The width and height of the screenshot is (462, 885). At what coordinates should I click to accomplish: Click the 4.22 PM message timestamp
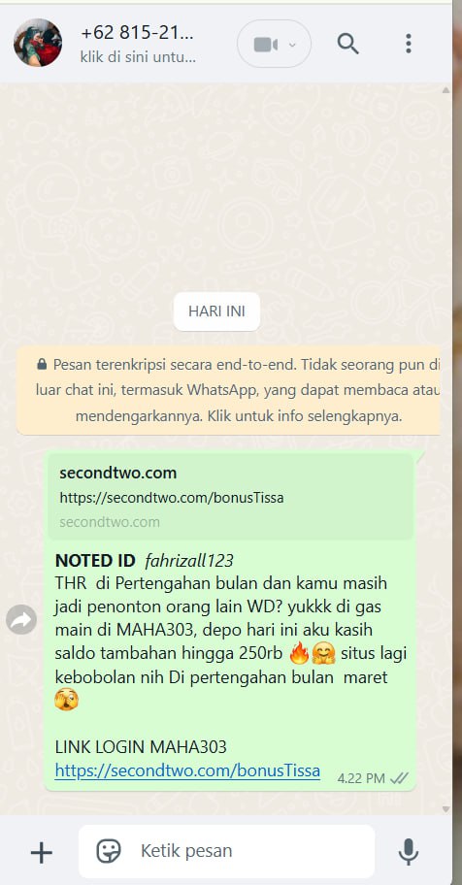(x=361, y=778)
